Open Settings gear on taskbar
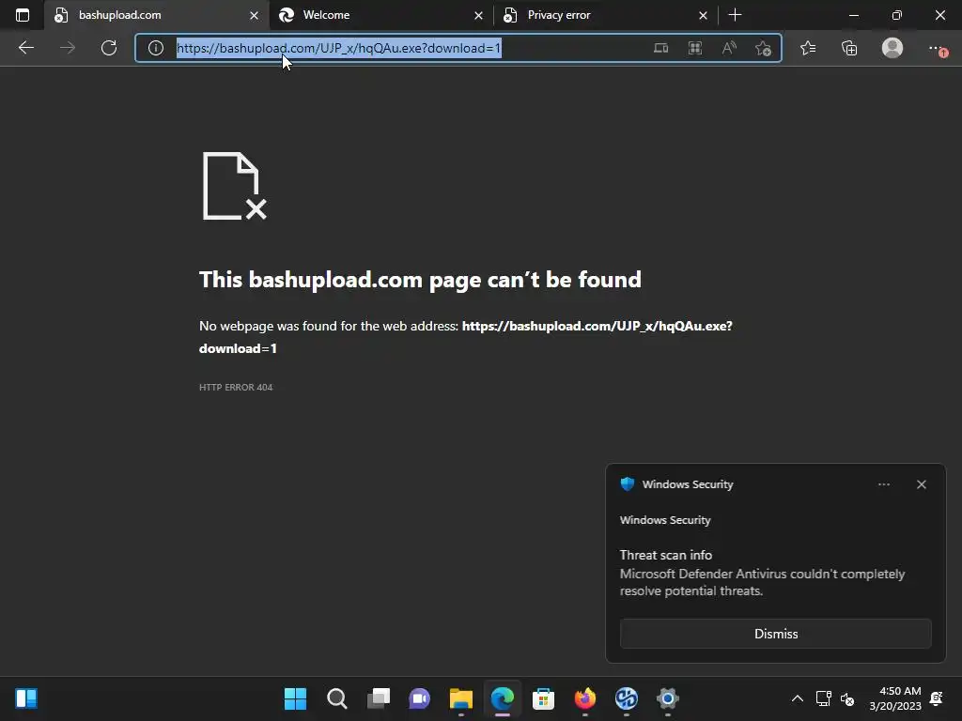This screenshot has width=962, height=721. [668, 698]
